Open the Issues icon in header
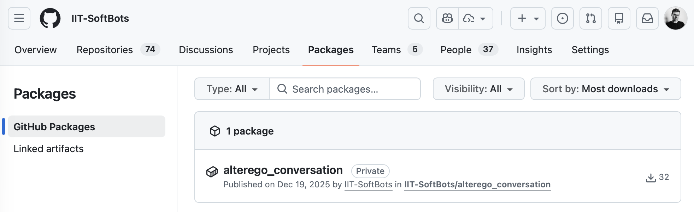The height and width of the screenshot is (212, 694). pos(563,18)
